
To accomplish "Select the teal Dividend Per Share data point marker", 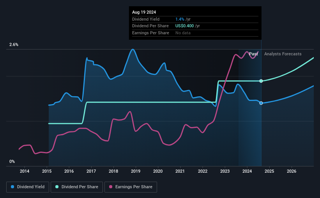I will (261, 81).
